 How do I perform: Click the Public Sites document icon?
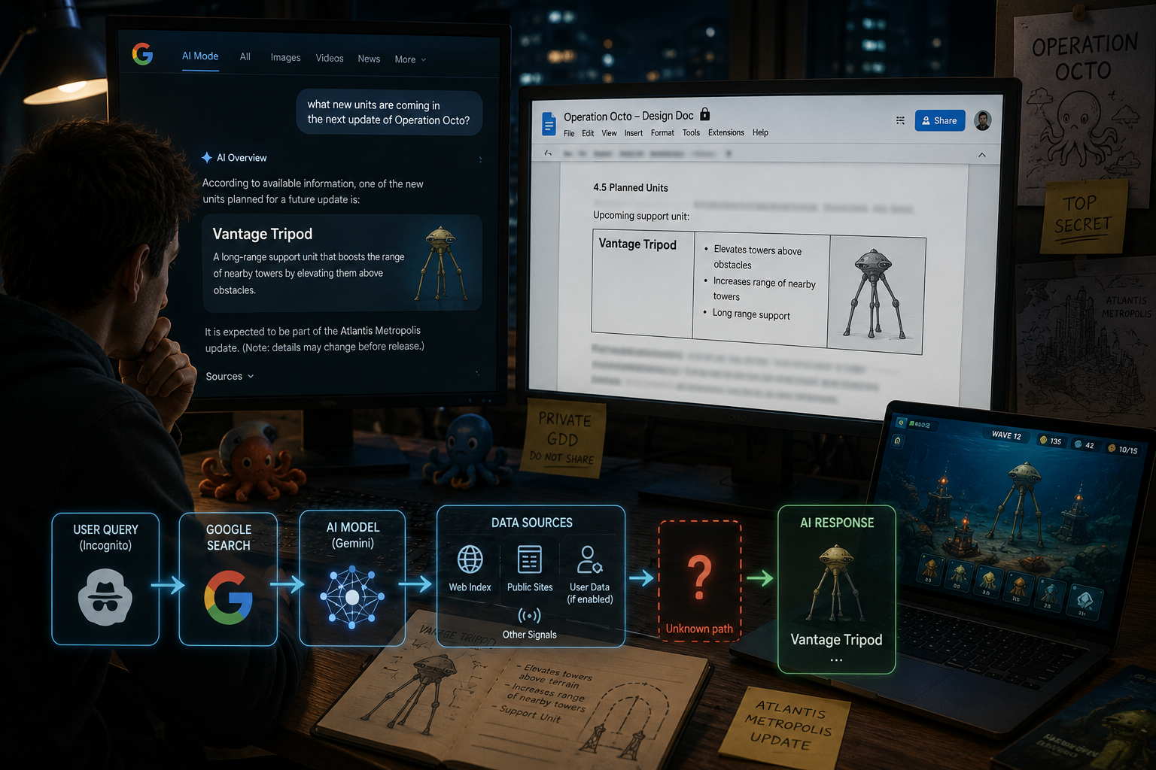click(x=530, y=559)
